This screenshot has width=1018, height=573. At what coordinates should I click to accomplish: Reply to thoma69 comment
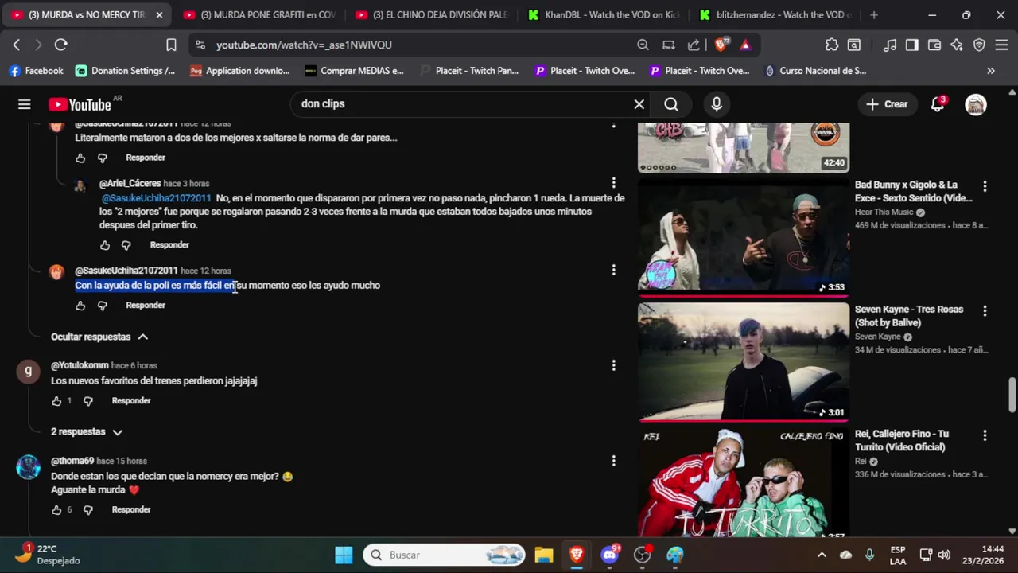[x=131, y=510]
